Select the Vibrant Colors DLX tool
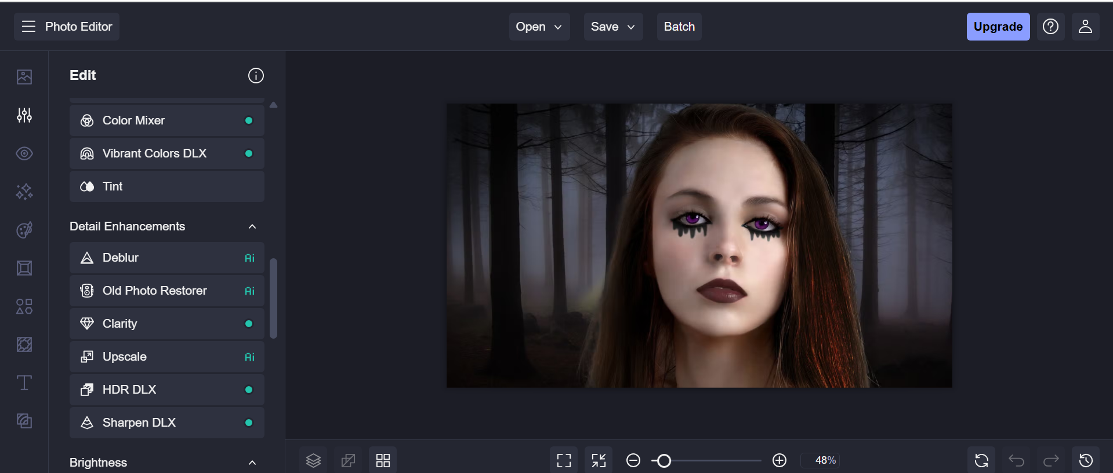The image size is (1113, 473). pyautogui.click(x=167, y=153)
